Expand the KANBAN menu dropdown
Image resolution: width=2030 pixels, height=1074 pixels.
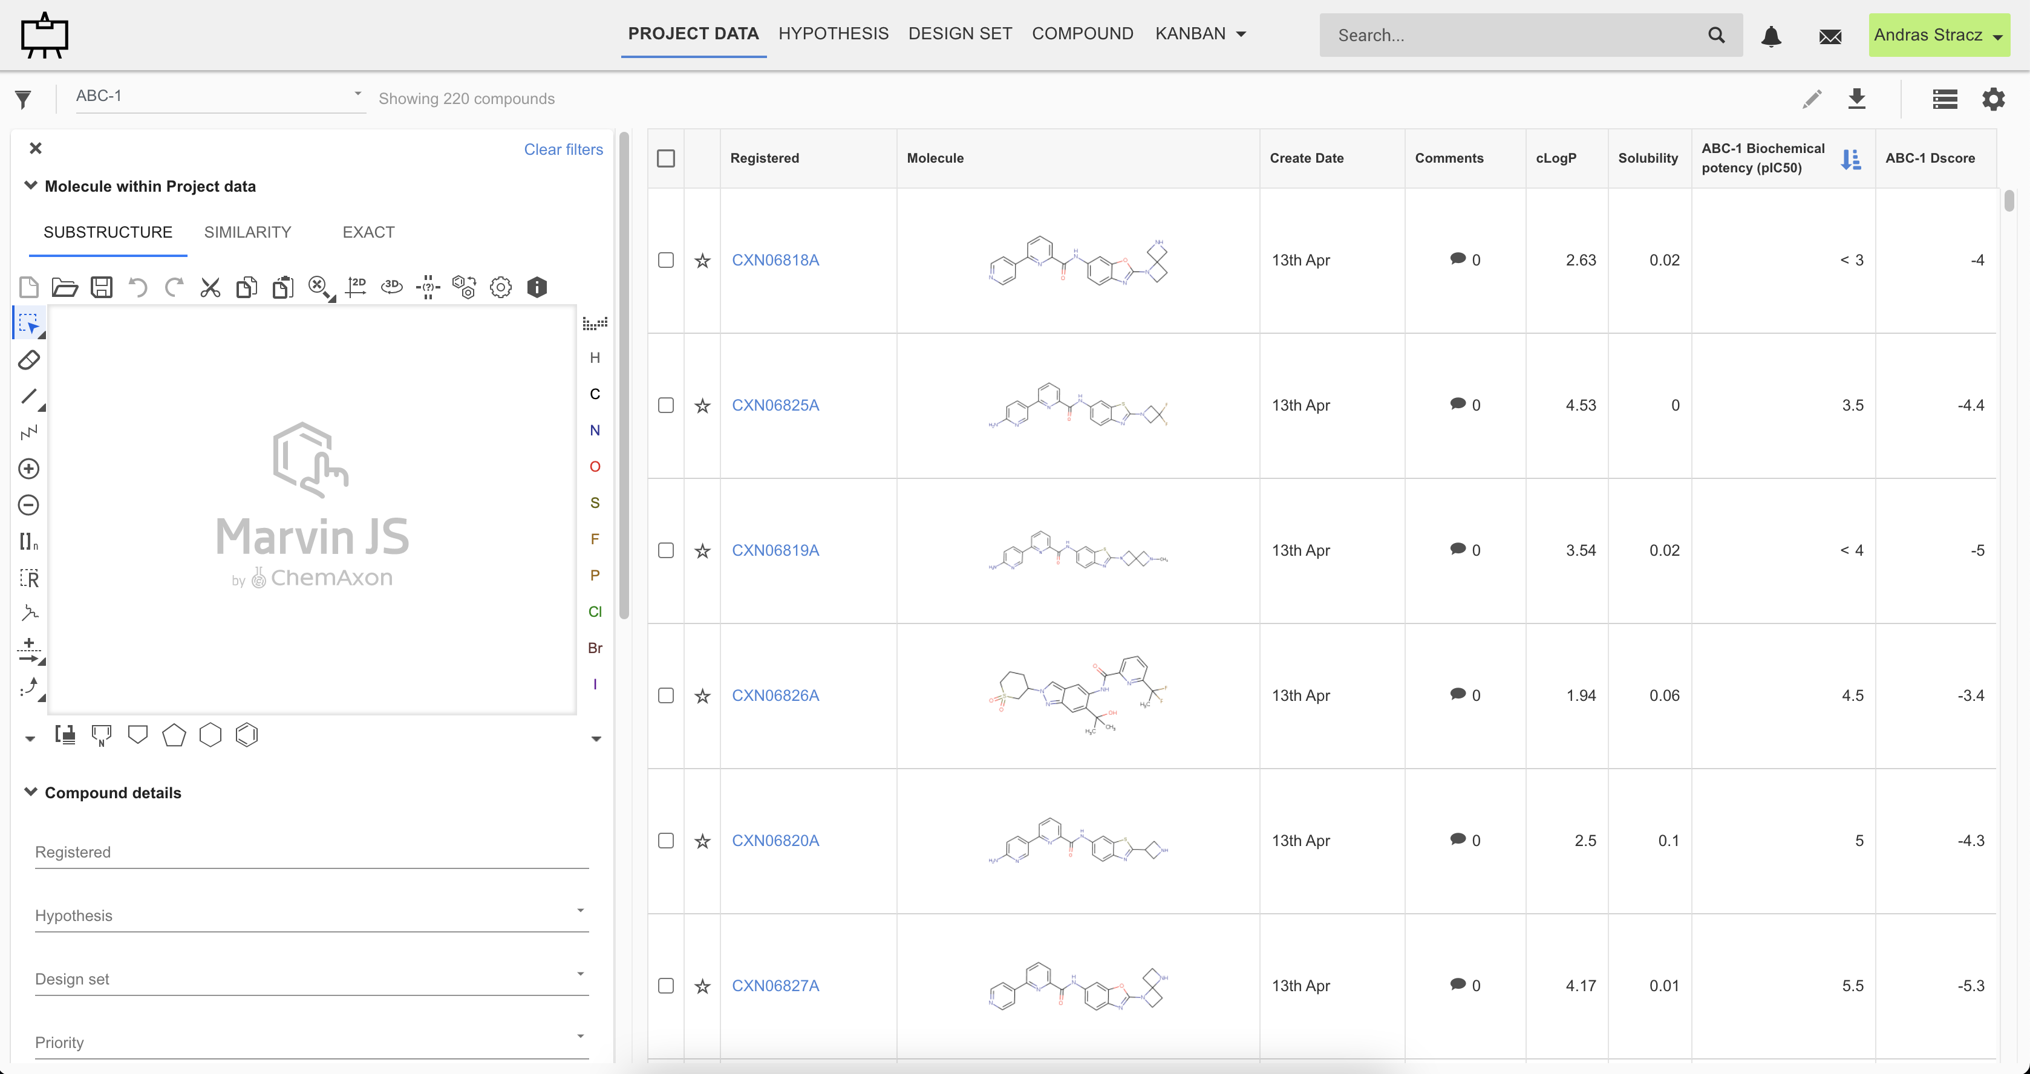point(1199,34)
